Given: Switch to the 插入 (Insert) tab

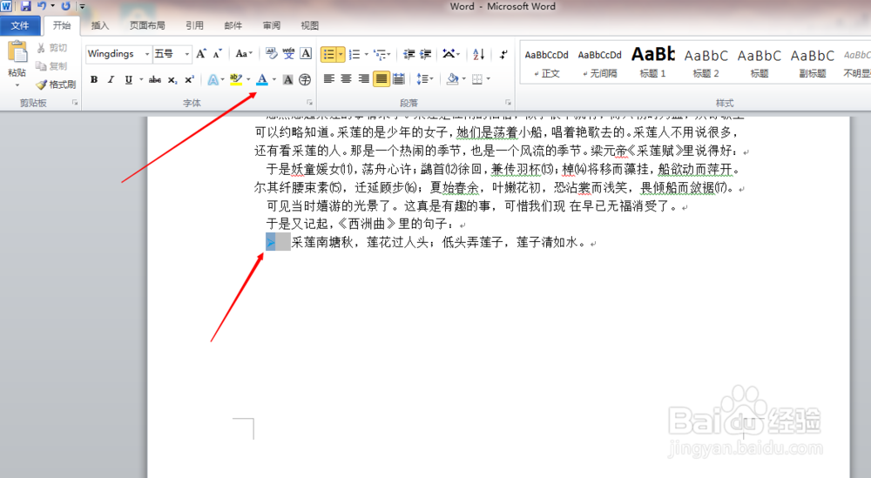Looking at the screenshot, I should 100,25.
